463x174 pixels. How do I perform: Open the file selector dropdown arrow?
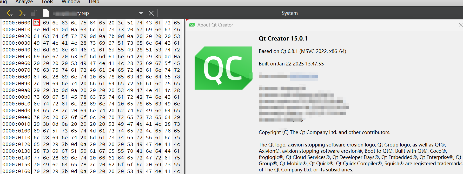[x=141, y=13]
